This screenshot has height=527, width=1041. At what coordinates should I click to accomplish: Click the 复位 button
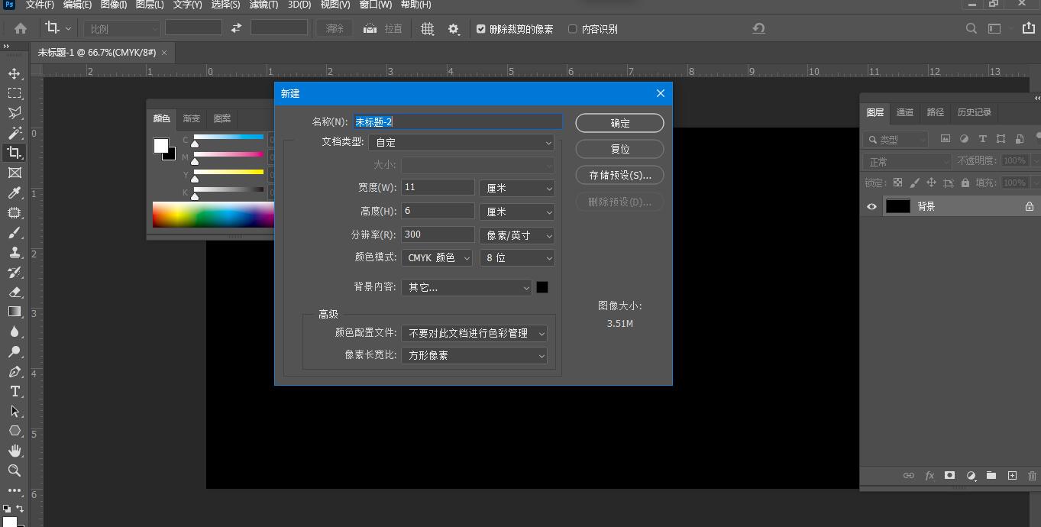point(619,149)
